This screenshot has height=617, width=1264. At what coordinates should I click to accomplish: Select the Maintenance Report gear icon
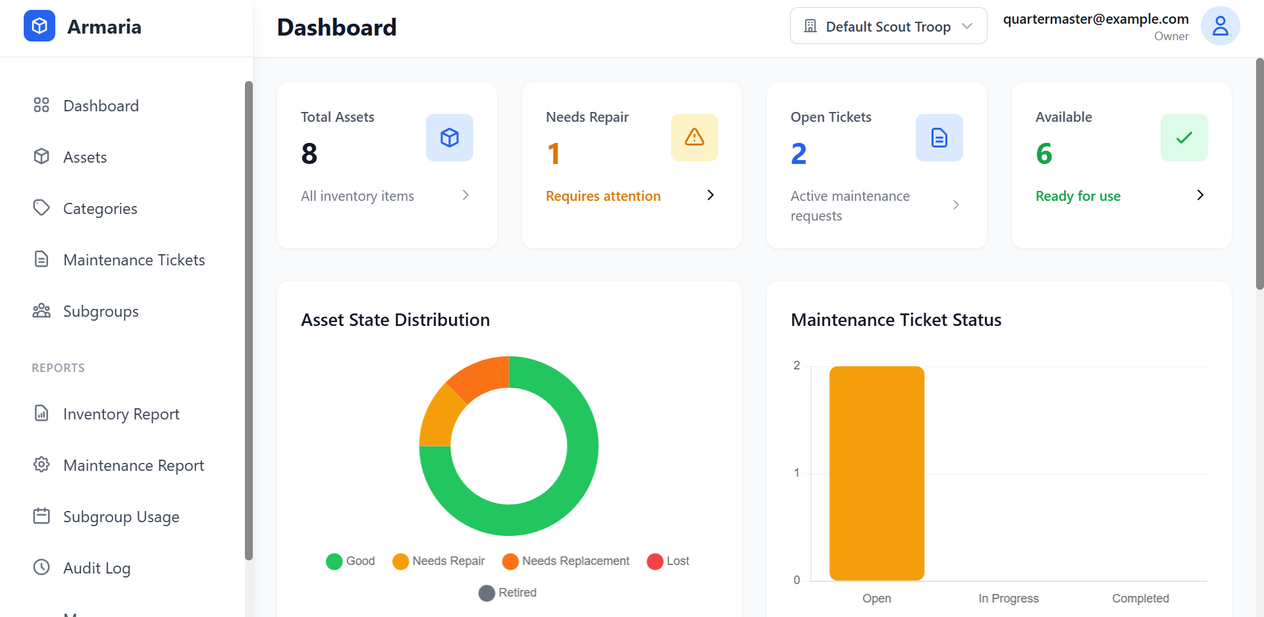[x=41, y=465]
